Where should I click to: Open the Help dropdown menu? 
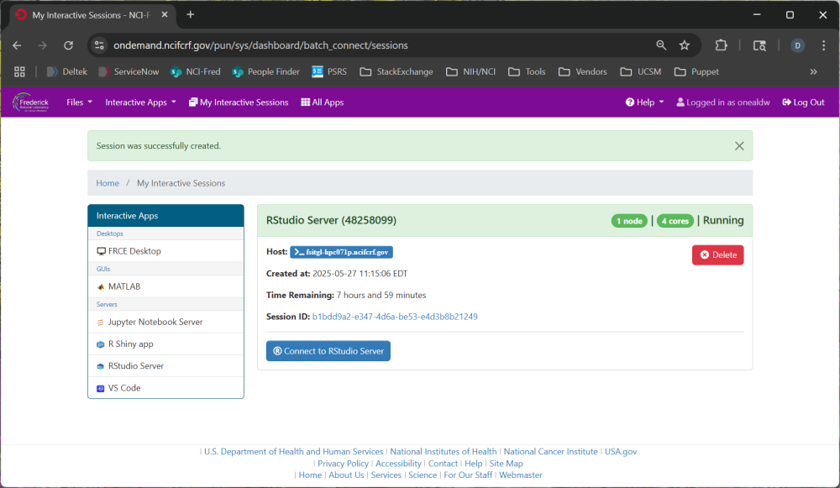click(644, 102)
